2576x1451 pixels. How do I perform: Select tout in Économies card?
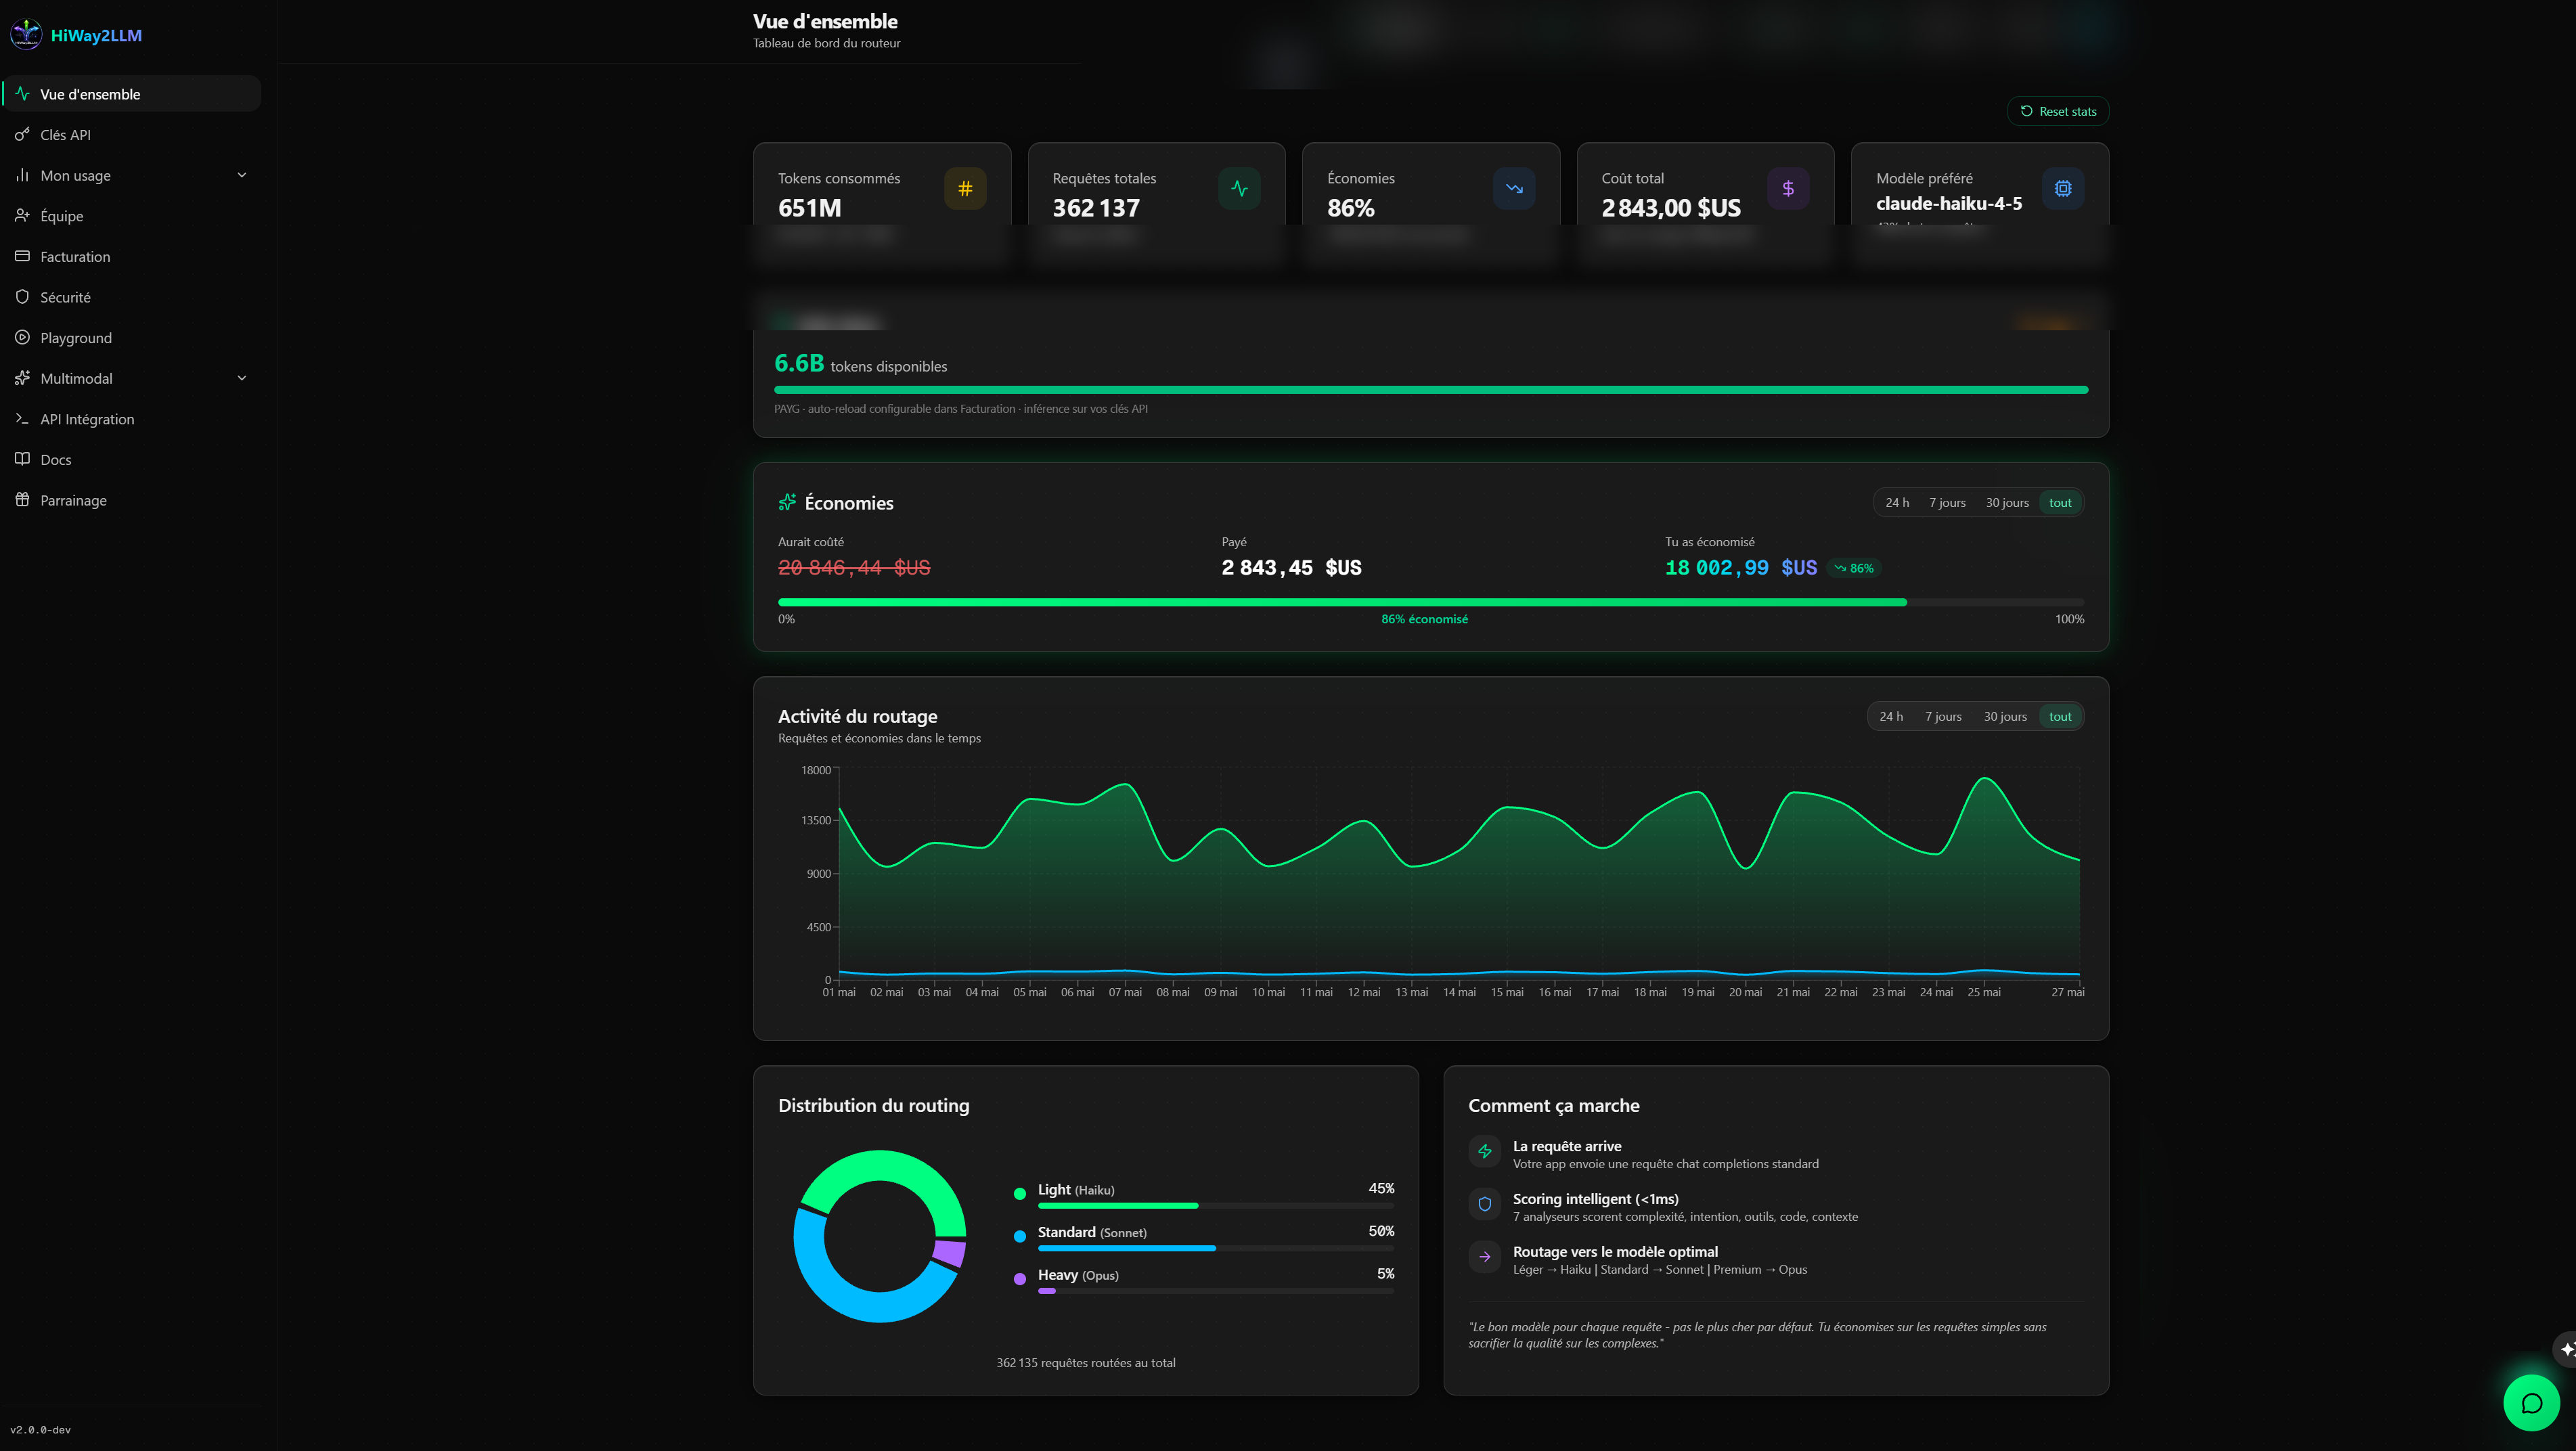point(2060,503)
